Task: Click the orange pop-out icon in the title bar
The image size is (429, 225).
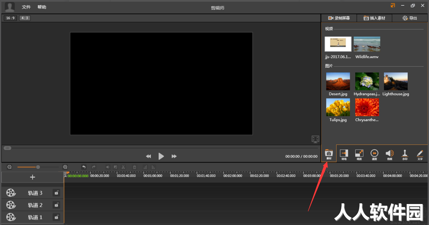Action: (x=393, y=5)
